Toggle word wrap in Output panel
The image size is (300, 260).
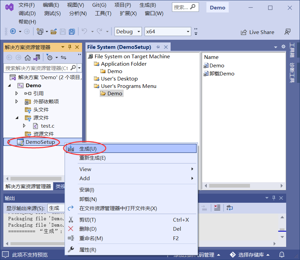point(229,208)
